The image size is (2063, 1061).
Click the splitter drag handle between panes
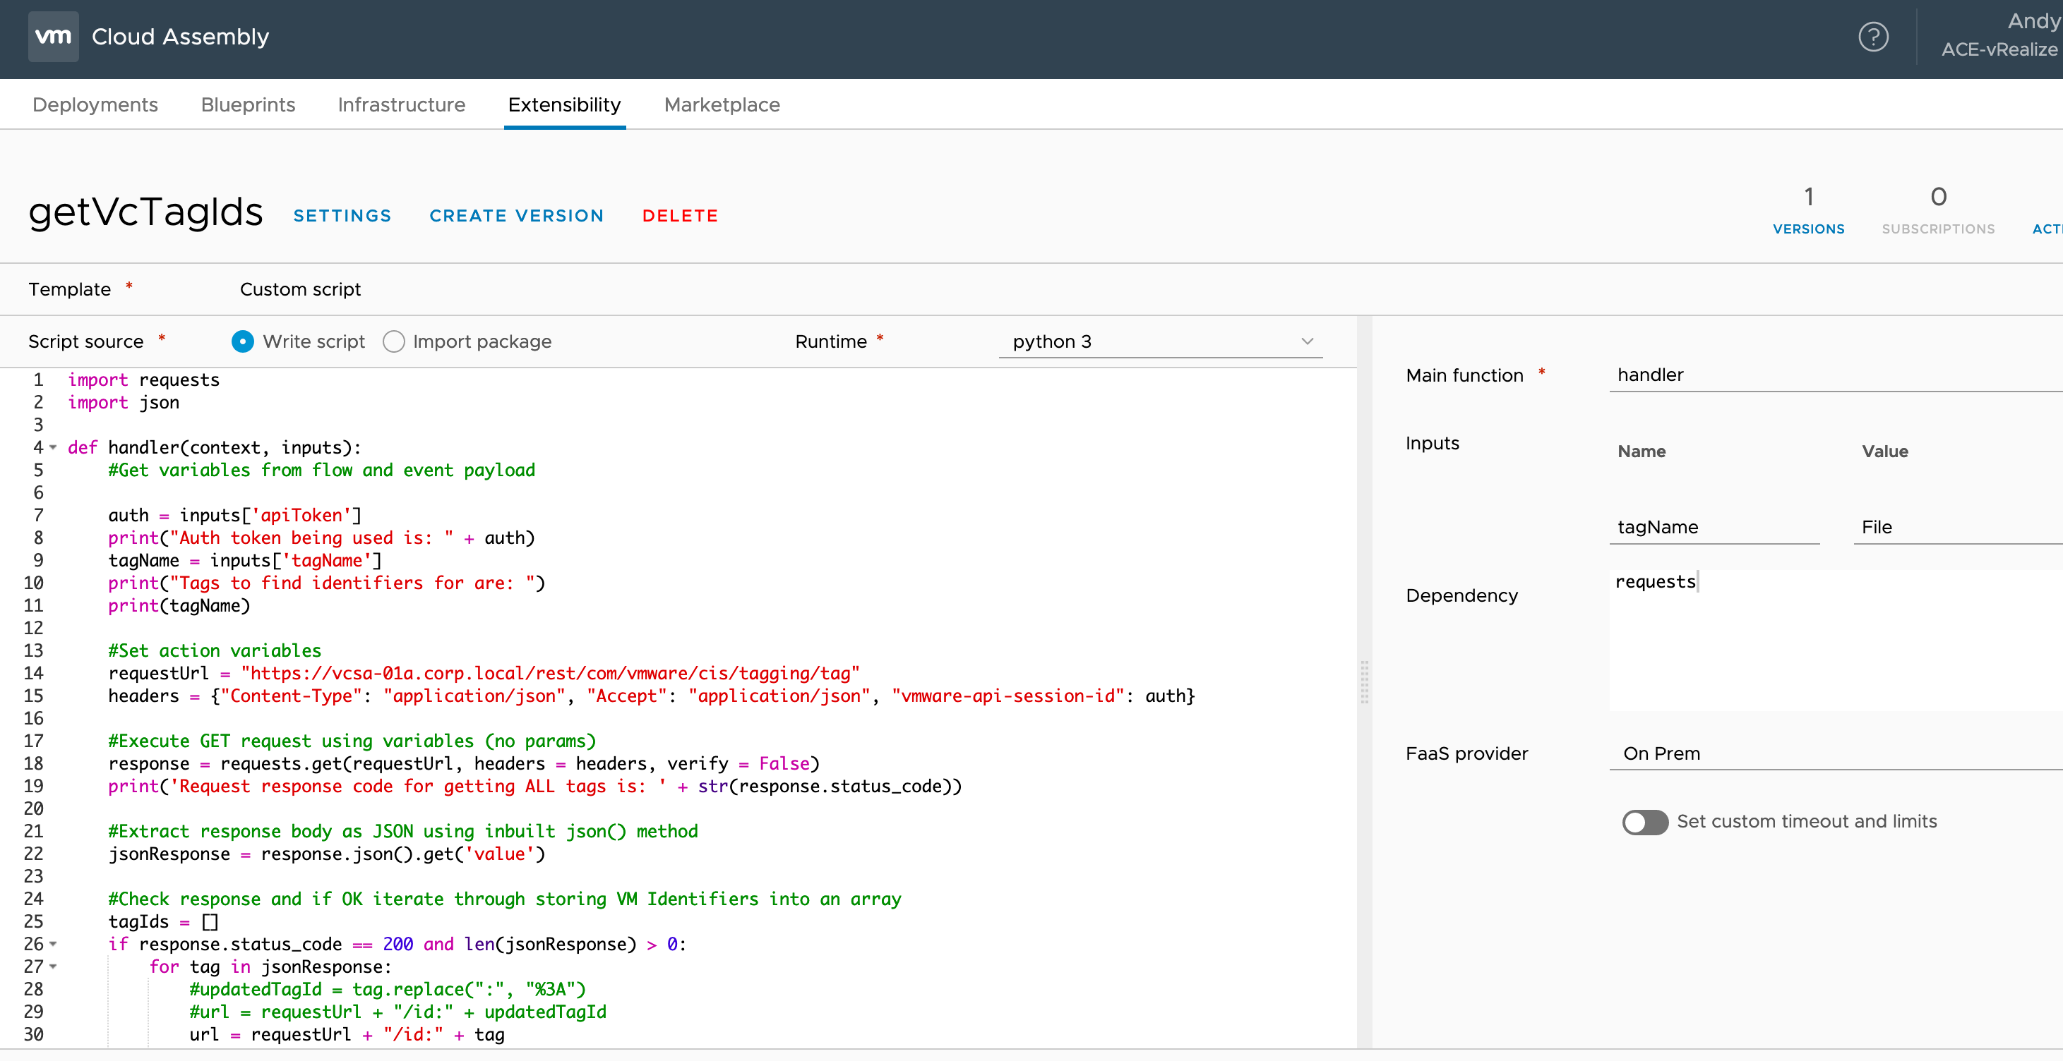tap(1364, 681)
